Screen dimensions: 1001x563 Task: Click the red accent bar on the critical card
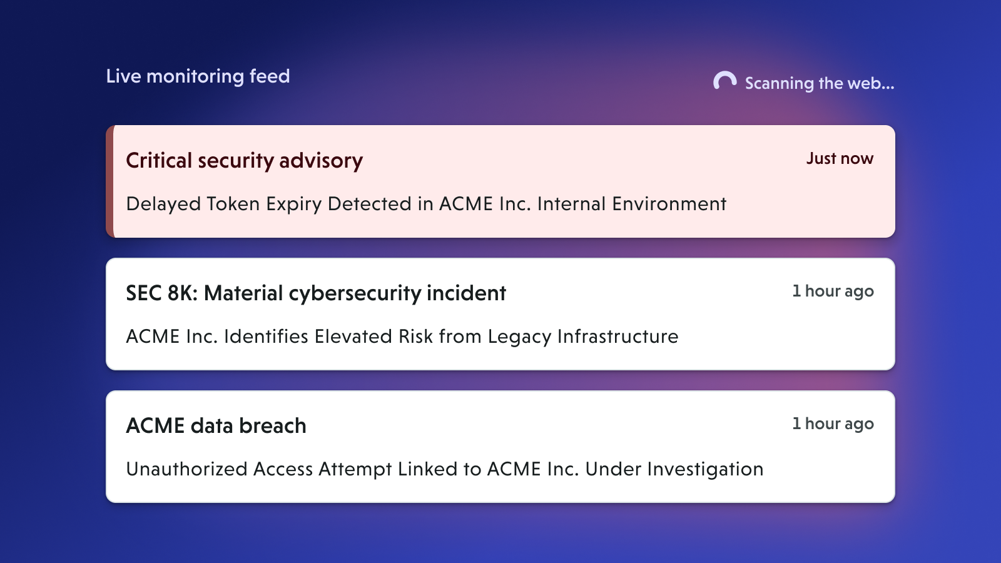click(110, 181)
